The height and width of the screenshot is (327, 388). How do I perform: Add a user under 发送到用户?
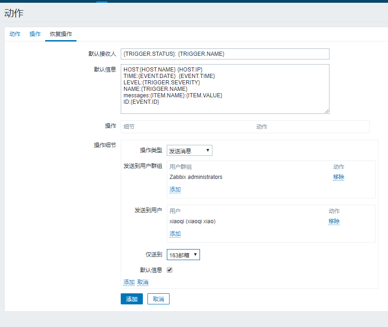coord(175,234)
